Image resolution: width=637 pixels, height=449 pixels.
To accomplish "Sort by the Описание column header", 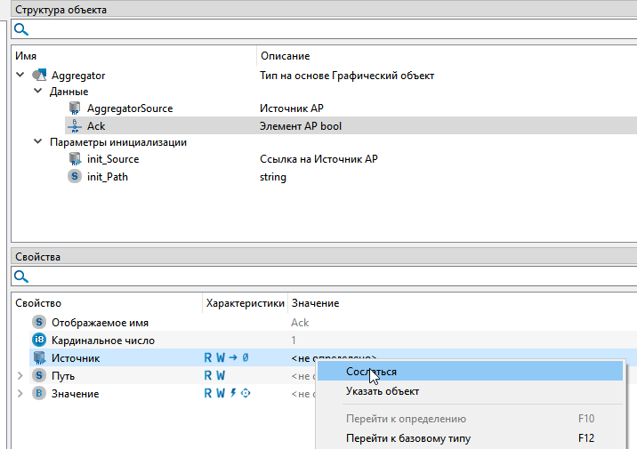I will [285, 56].
